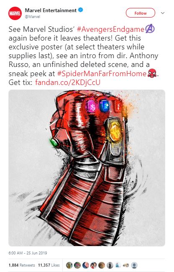Click the Marvel profile avatar logo

point(15,13)
